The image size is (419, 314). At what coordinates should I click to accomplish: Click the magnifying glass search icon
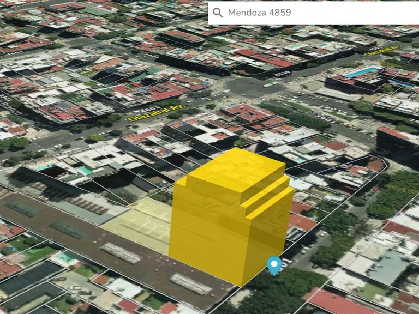point(218,13)
